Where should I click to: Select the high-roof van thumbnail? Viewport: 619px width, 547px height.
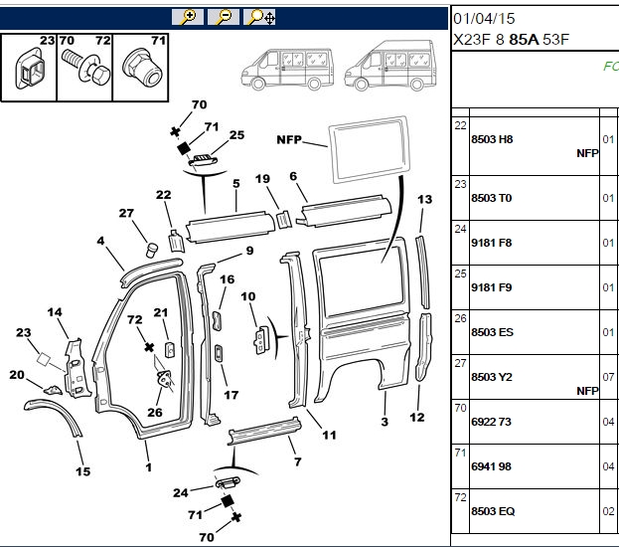click(x=390, y=66)
